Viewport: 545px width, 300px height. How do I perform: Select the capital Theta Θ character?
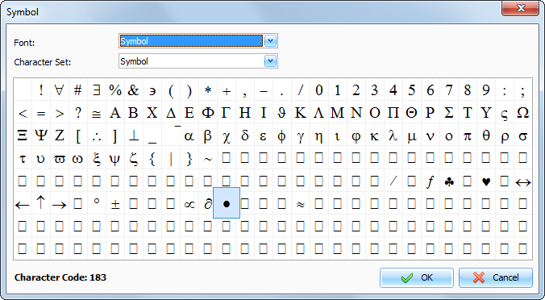pos(412,114)
